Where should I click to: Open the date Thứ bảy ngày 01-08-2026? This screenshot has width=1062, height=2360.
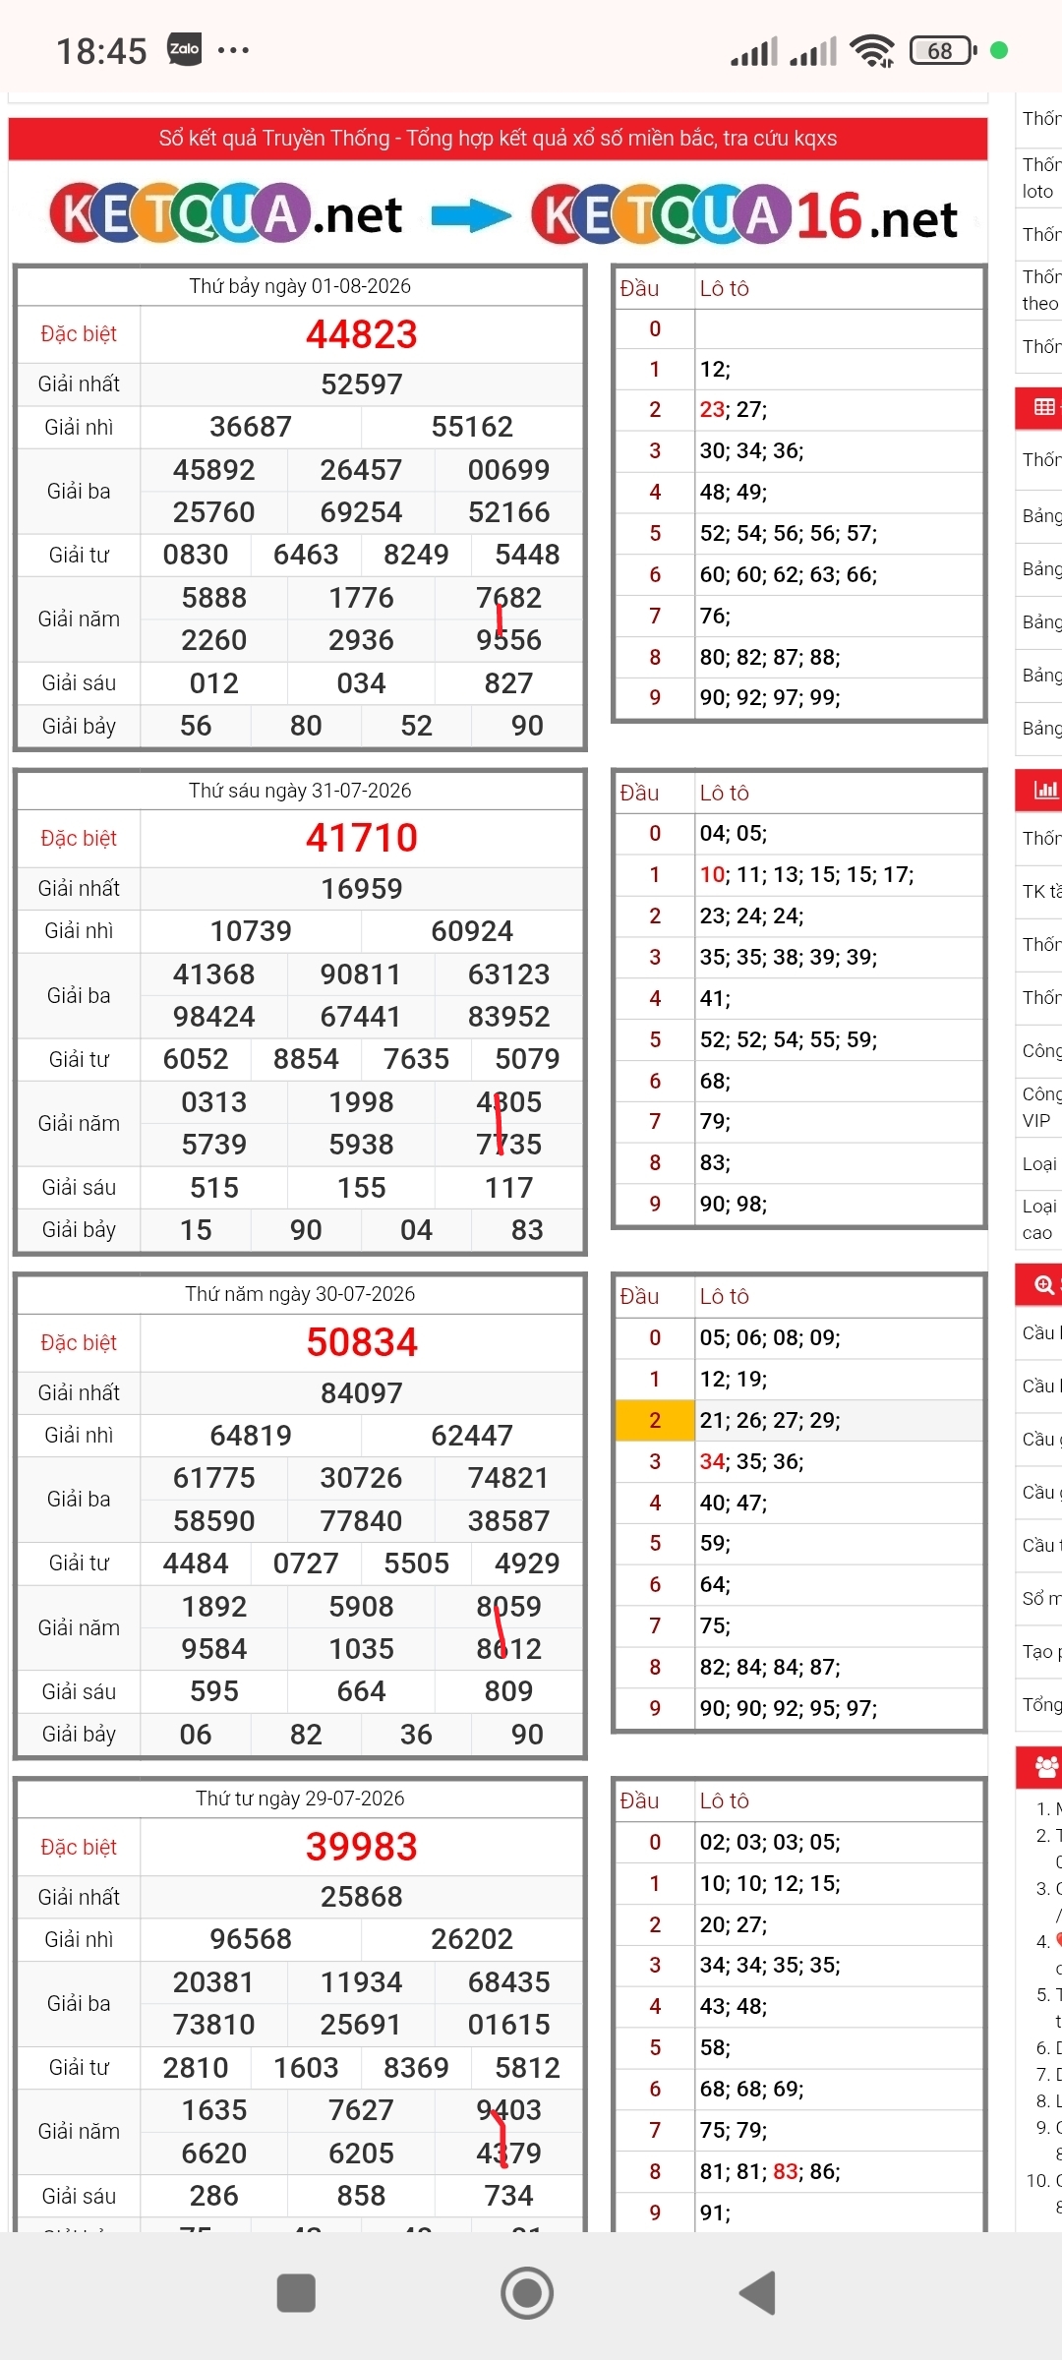click(x=300, y=286)
